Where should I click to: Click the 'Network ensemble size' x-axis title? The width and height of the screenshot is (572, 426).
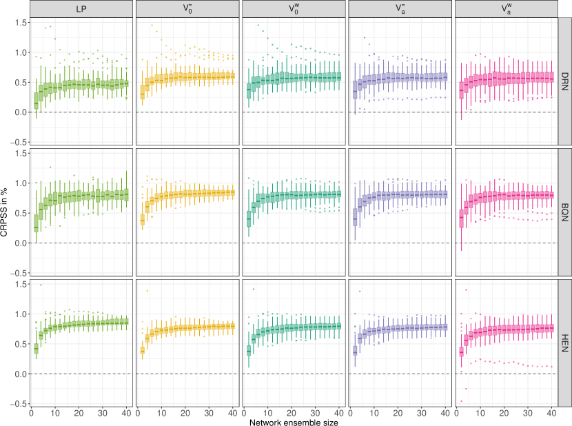click(294, 423)
